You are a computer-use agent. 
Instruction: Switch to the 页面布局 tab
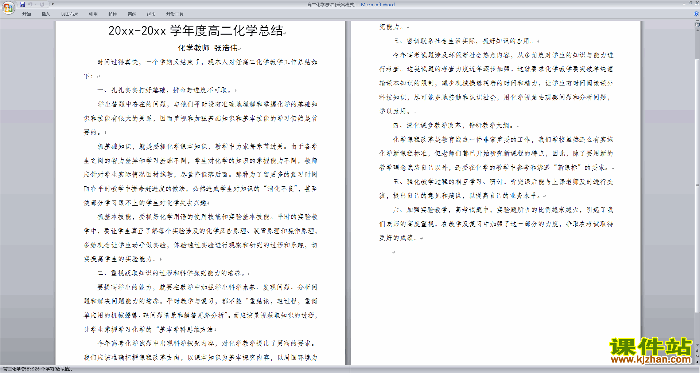pos(70,14)
